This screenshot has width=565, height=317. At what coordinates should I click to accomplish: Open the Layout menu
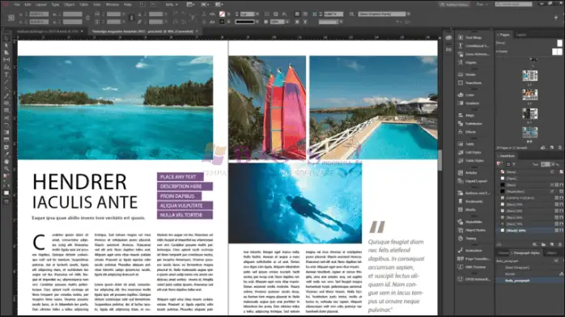(x=41, y=5)
